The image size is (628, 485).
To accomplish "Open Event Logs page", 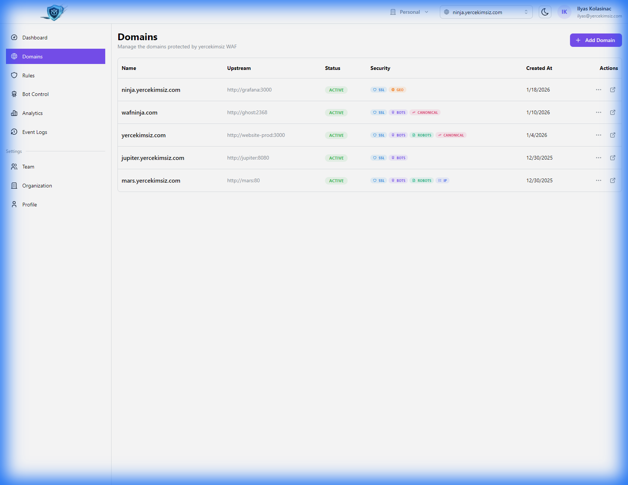I will [55, 132].
